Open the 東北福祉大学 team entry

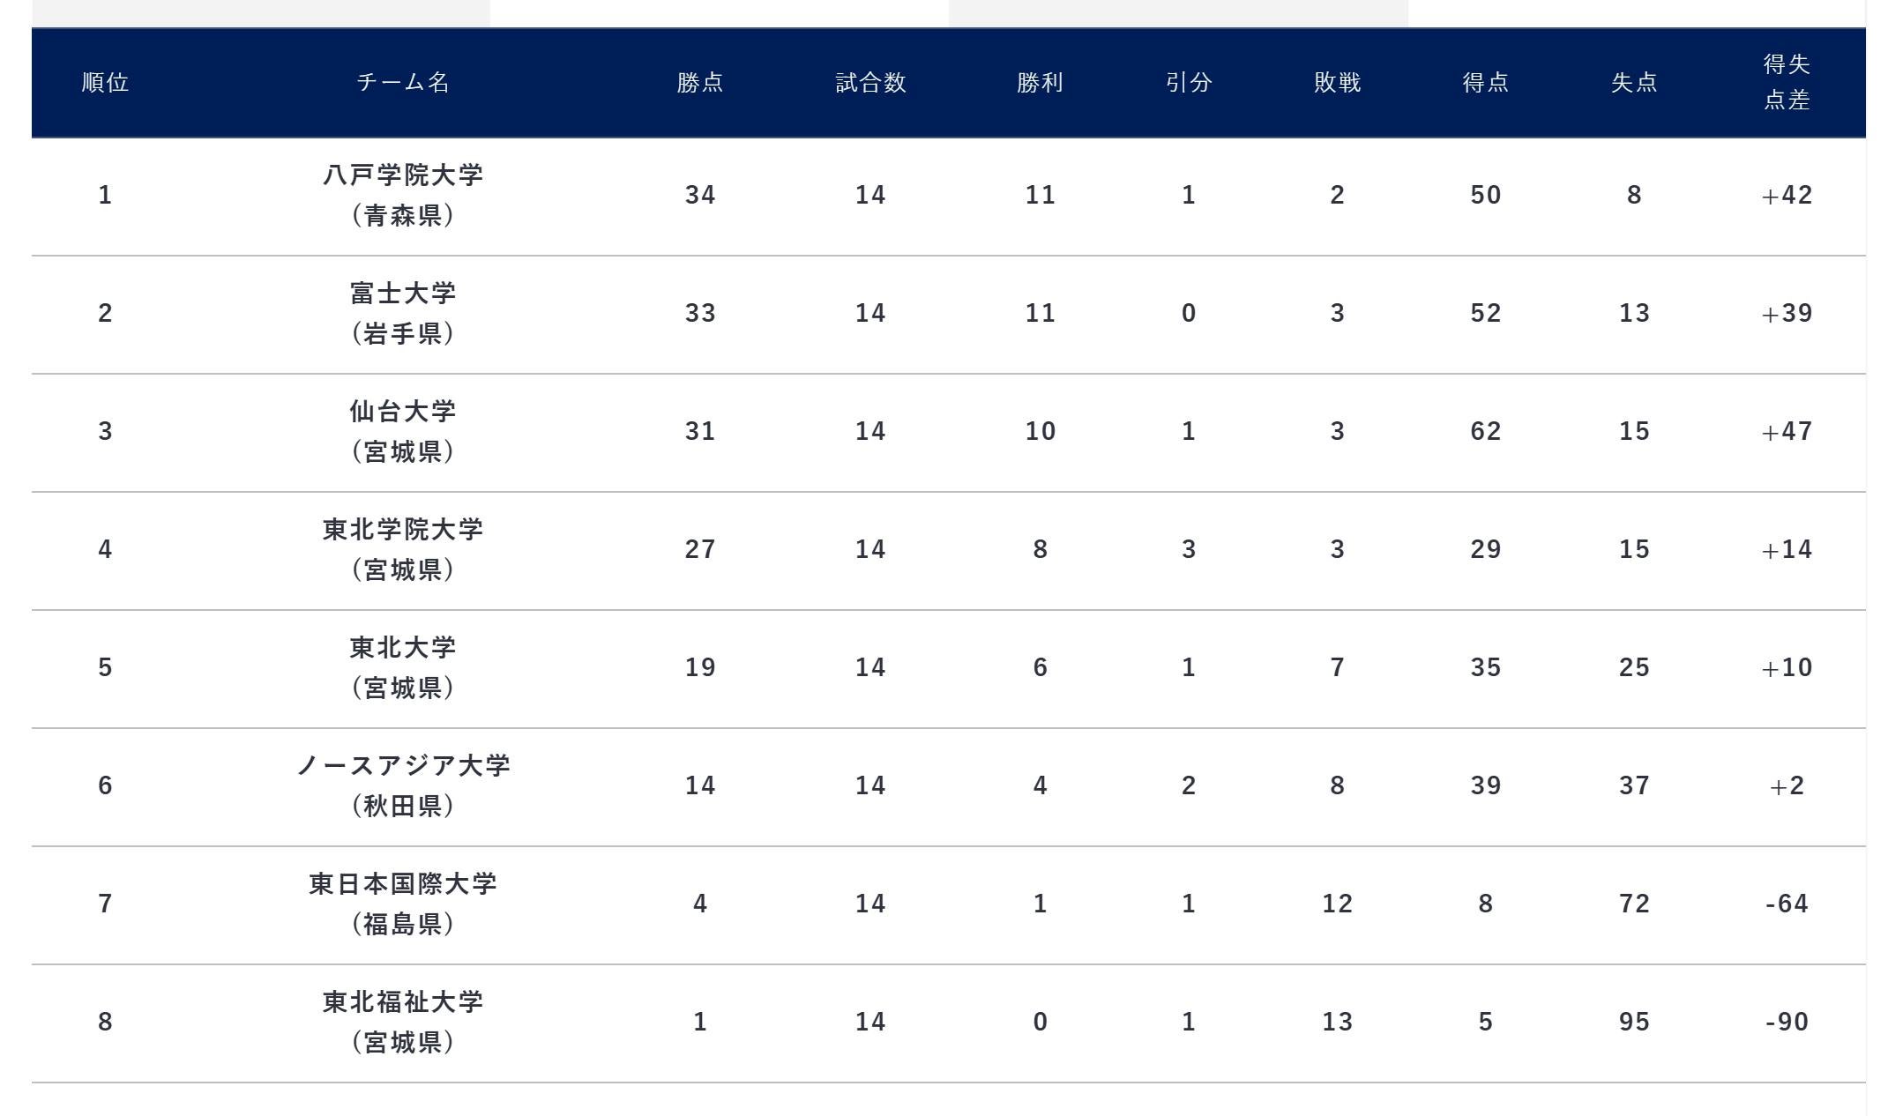pyautogui.click(x=403, y=1002)
